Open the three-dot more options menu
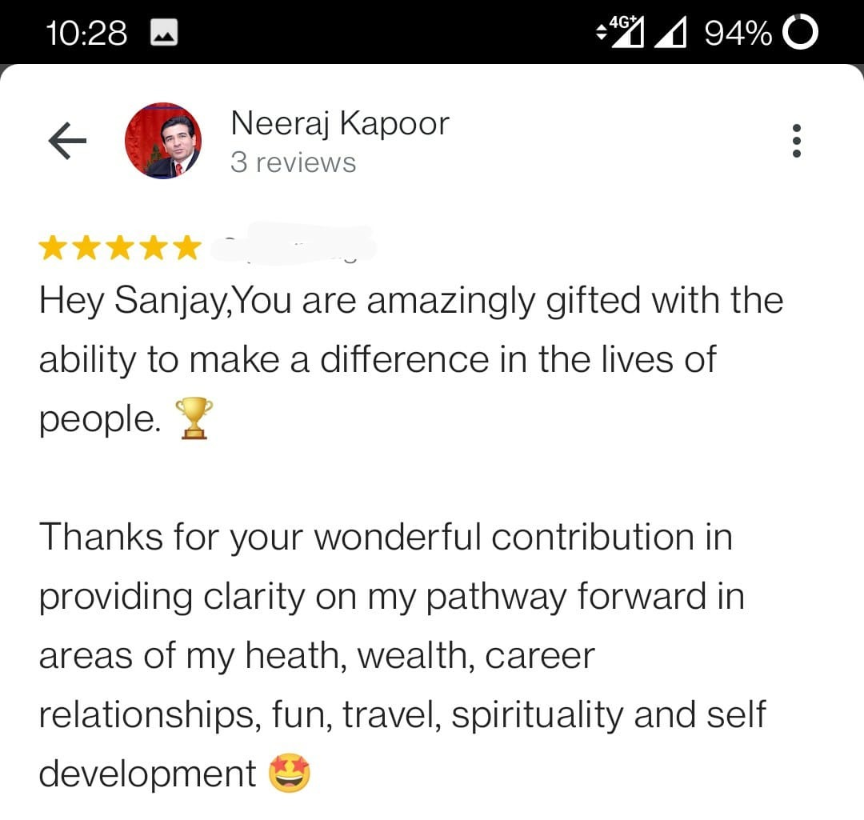 (795, 142)
